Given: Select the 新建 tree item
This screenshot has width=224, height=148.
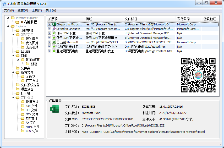Looking at the screenshot, I should [34, 64].
